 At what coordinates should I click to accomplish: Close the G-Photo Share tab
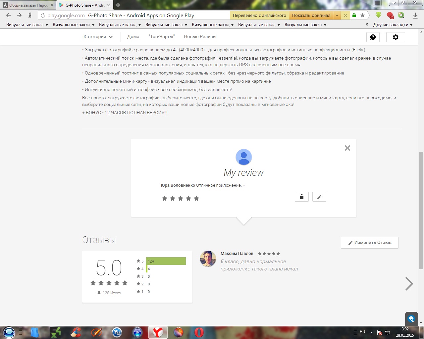(109, 5)
